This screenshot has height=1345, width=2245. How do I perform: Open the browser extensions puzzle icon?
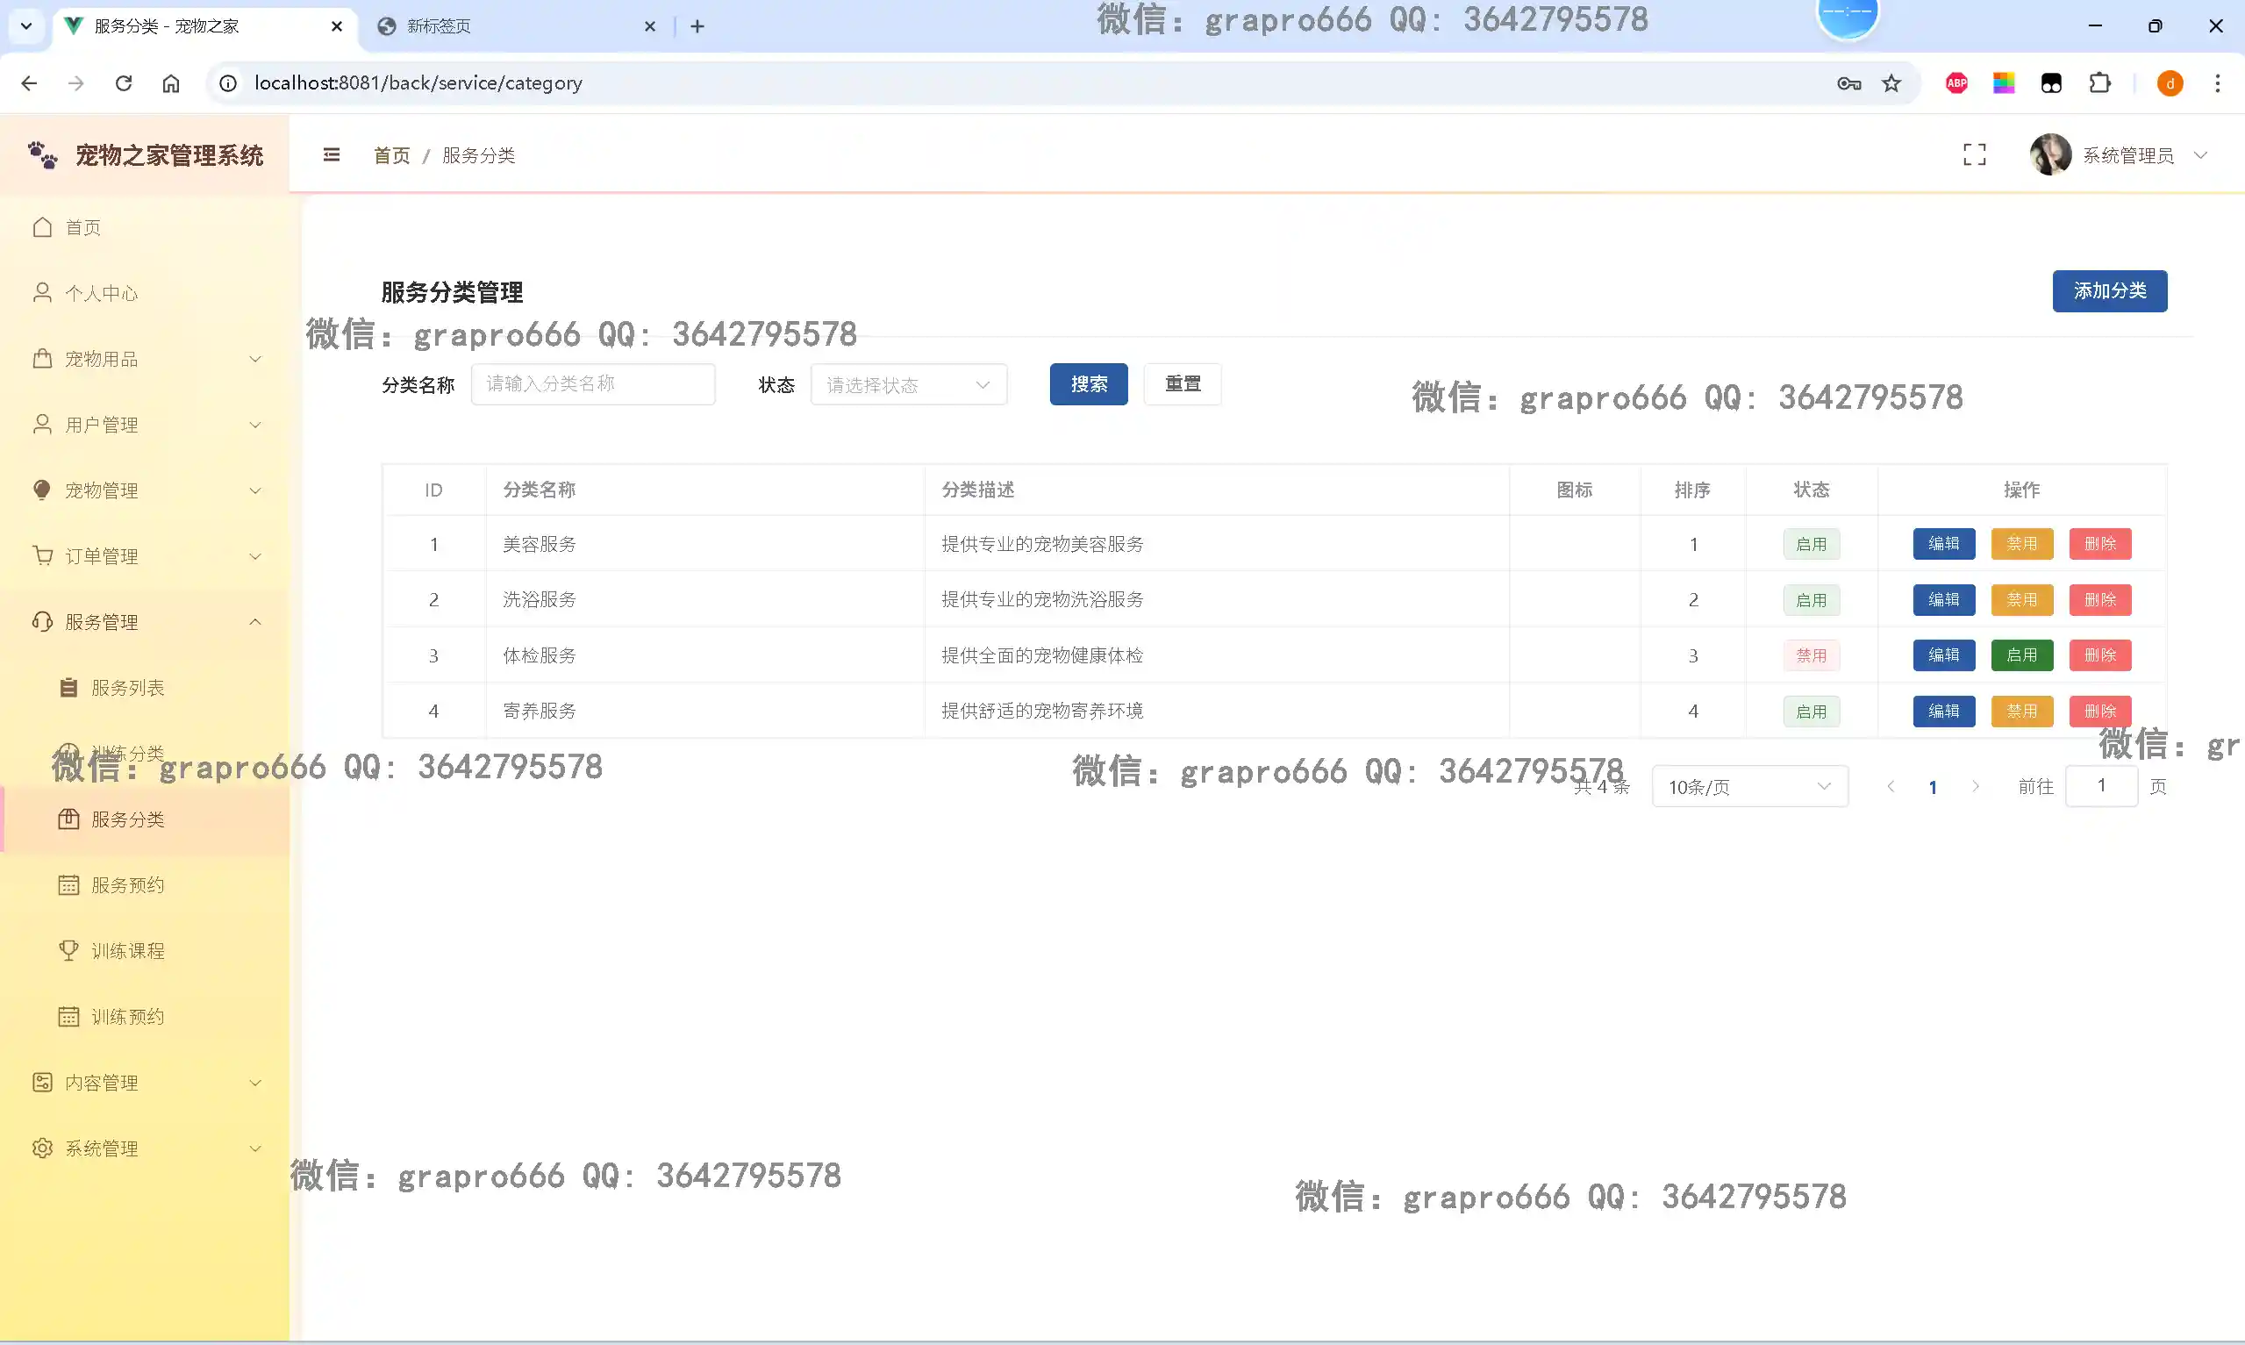pyautogui.click(x=2099, y=83)
